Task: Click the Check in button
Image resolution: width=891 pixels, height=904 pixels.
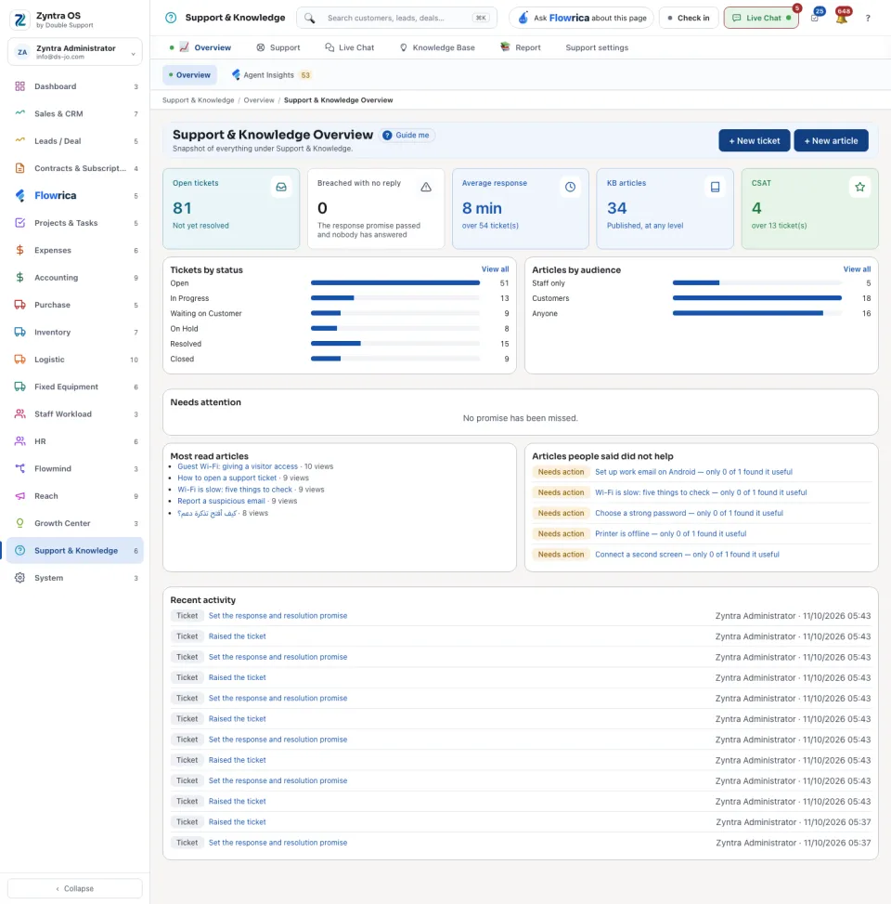Action: coord(689,18)
